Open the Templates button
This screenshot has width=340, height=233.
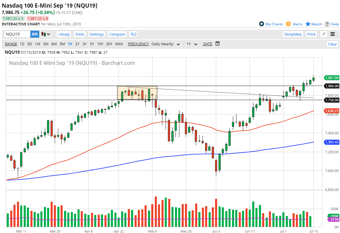[x=293, y=34]
